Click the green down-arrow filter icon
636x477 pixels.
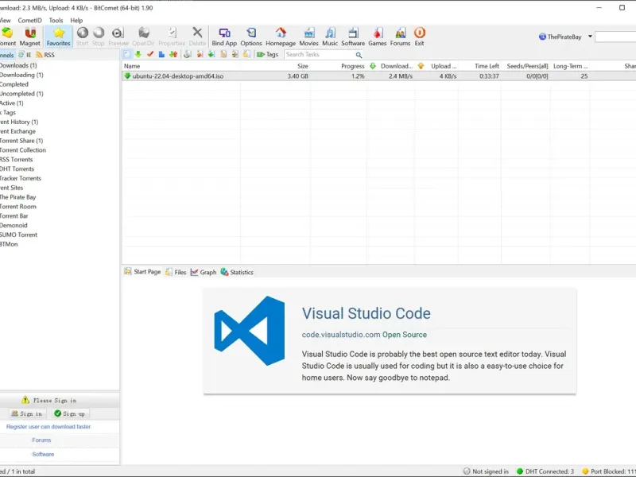[x=138, y=54]
